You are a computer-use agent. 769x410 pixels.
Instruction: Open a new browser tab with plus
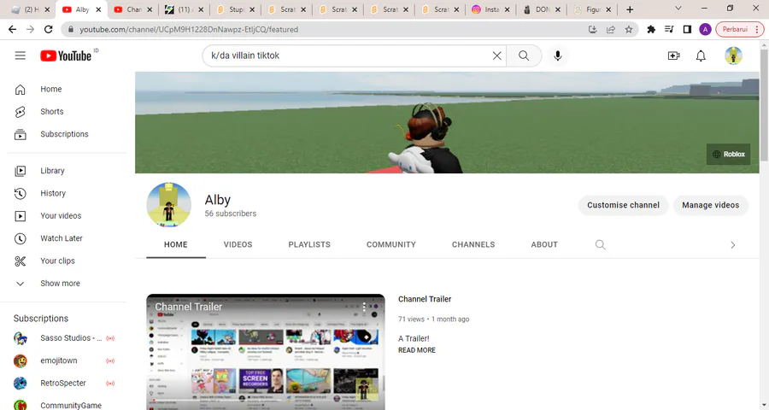coord(630,9)
